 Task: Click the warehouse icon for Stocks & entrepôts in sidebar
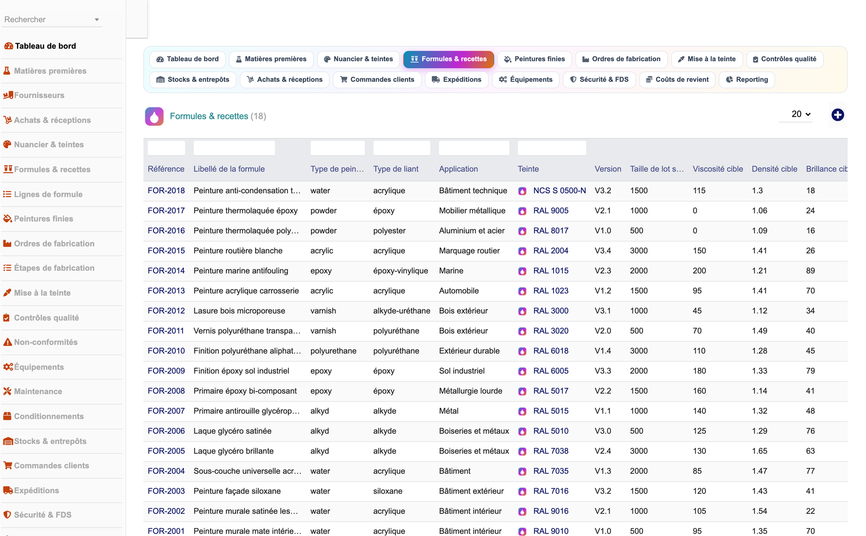[8, 441]
